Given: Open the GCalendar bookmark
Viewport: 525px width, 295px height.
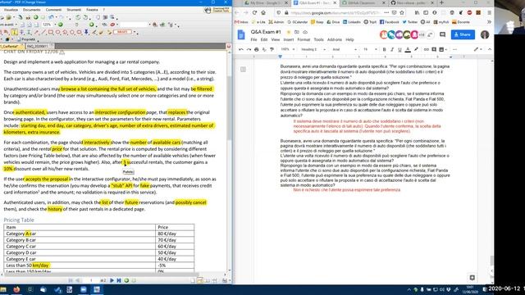Looking at the screenshot, I should coord(297,22).
